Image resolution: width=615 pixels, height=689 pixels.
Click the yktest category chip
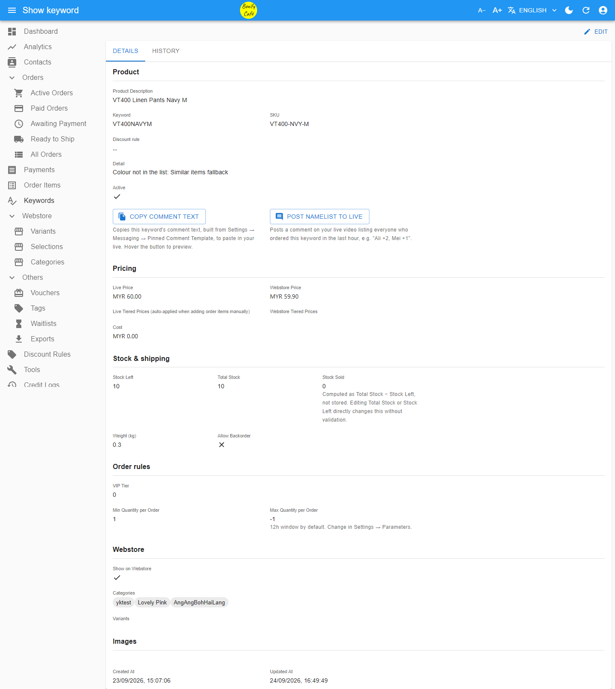pyautogui.click(x=123, y=602)
